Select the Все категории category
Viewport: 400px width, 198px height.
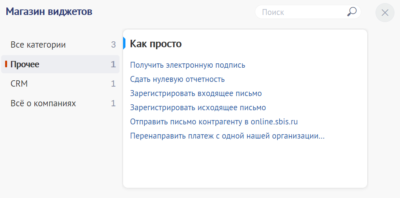[x=60, y=45]
